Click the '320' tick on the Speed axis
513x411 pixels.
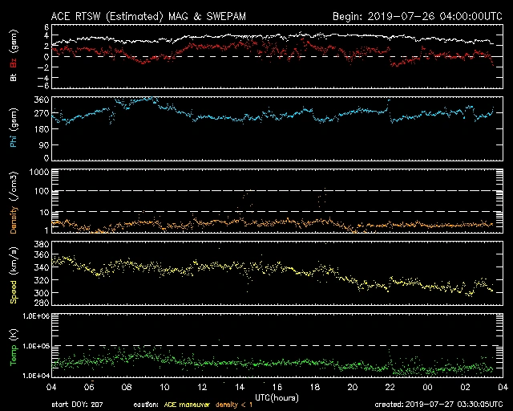click(x=42, y=280)
